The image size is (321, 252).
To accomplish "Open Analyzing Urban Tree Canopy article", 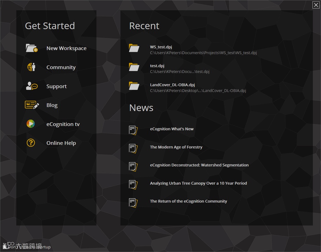I will (198, 183).
